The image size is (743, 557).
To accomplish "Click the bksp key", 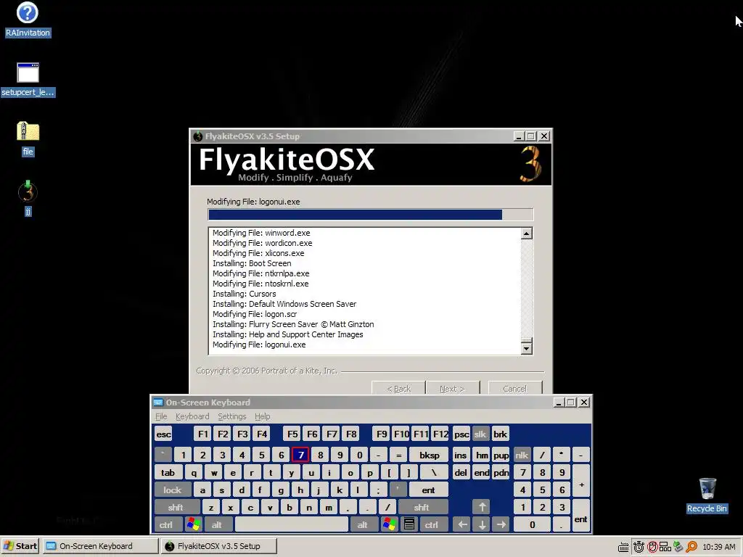I will coord(429,455).
